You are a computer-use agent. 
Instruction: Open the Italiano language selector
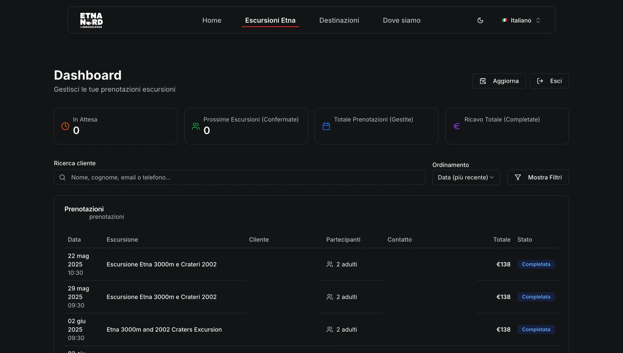[521, 20]
